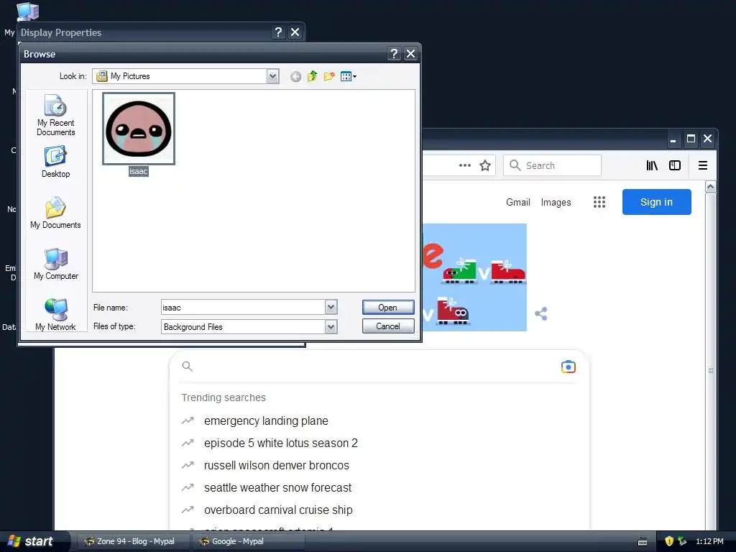This screenshot has width=736, height=552.
Task: Expand the Look in My Pictures dropdown
Action: [272, 76]
